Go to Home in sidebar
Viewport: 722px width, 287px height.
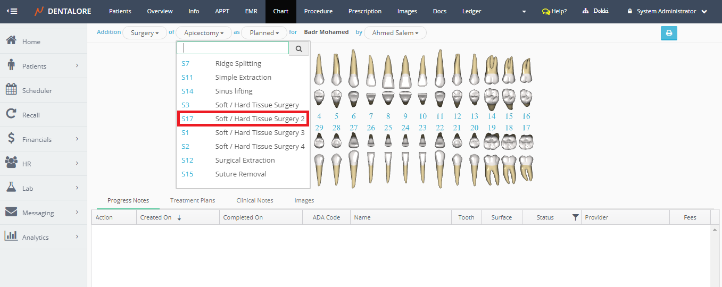coord(31,41)
